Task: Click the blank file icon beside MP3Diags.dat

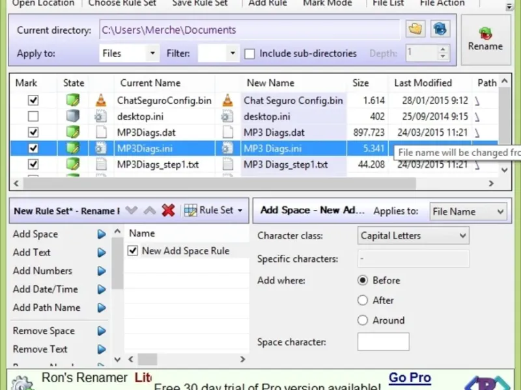Action: click(101, 133)
